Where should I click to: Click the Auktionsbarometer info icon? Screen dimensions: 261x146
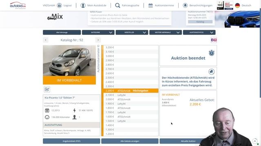click(x=98, y=46)
